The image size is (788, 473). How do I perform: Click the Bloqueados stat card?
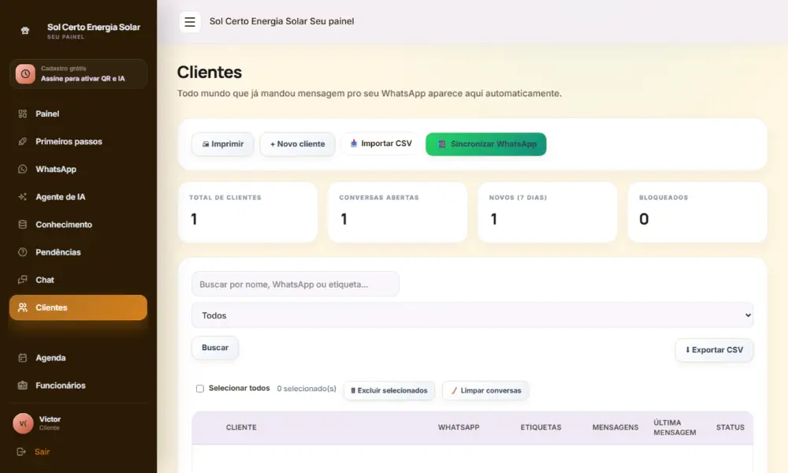tap(697, 212)
